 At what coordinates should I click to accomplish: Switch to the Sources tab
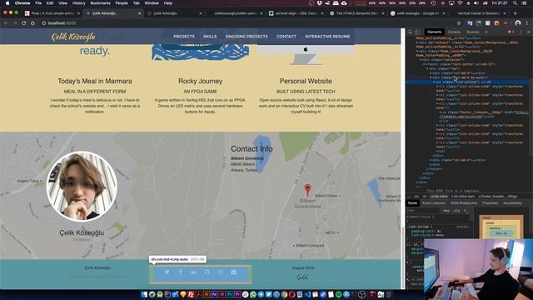(472, 32)
